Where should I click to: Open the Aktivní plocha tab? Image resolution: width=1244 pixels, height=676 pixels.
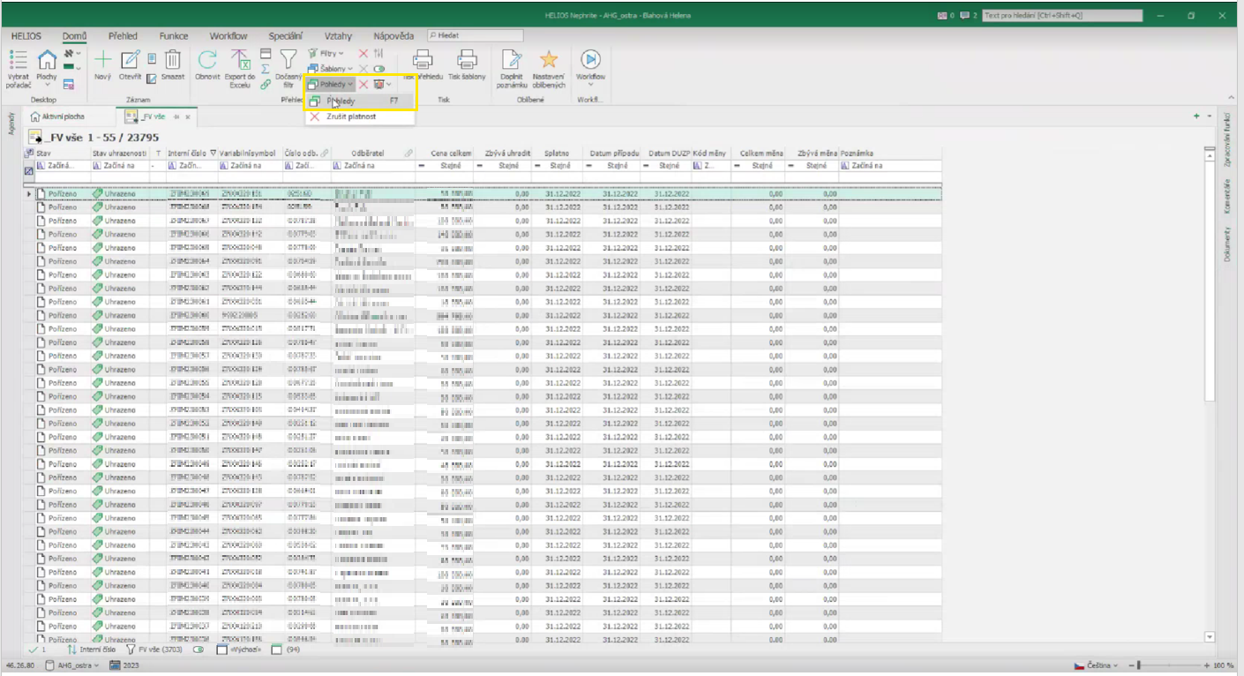(58, 116)
